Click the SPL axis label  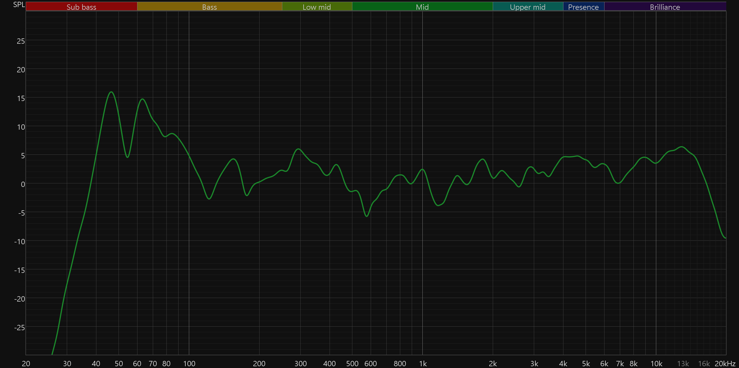[19, 5]
